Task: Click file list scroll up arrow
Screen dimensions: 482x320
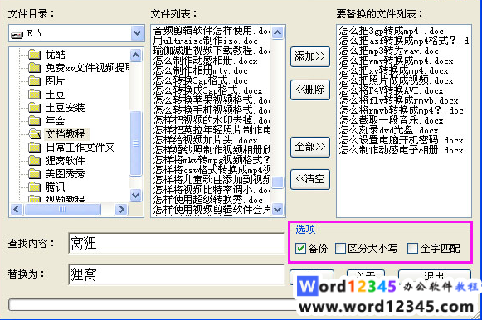Action: point(278,32)
